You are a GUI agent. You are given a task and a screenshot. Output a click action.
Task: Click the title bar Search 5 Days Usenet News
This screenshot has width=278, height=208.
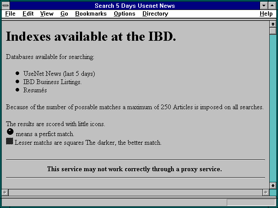pos(135,6)
